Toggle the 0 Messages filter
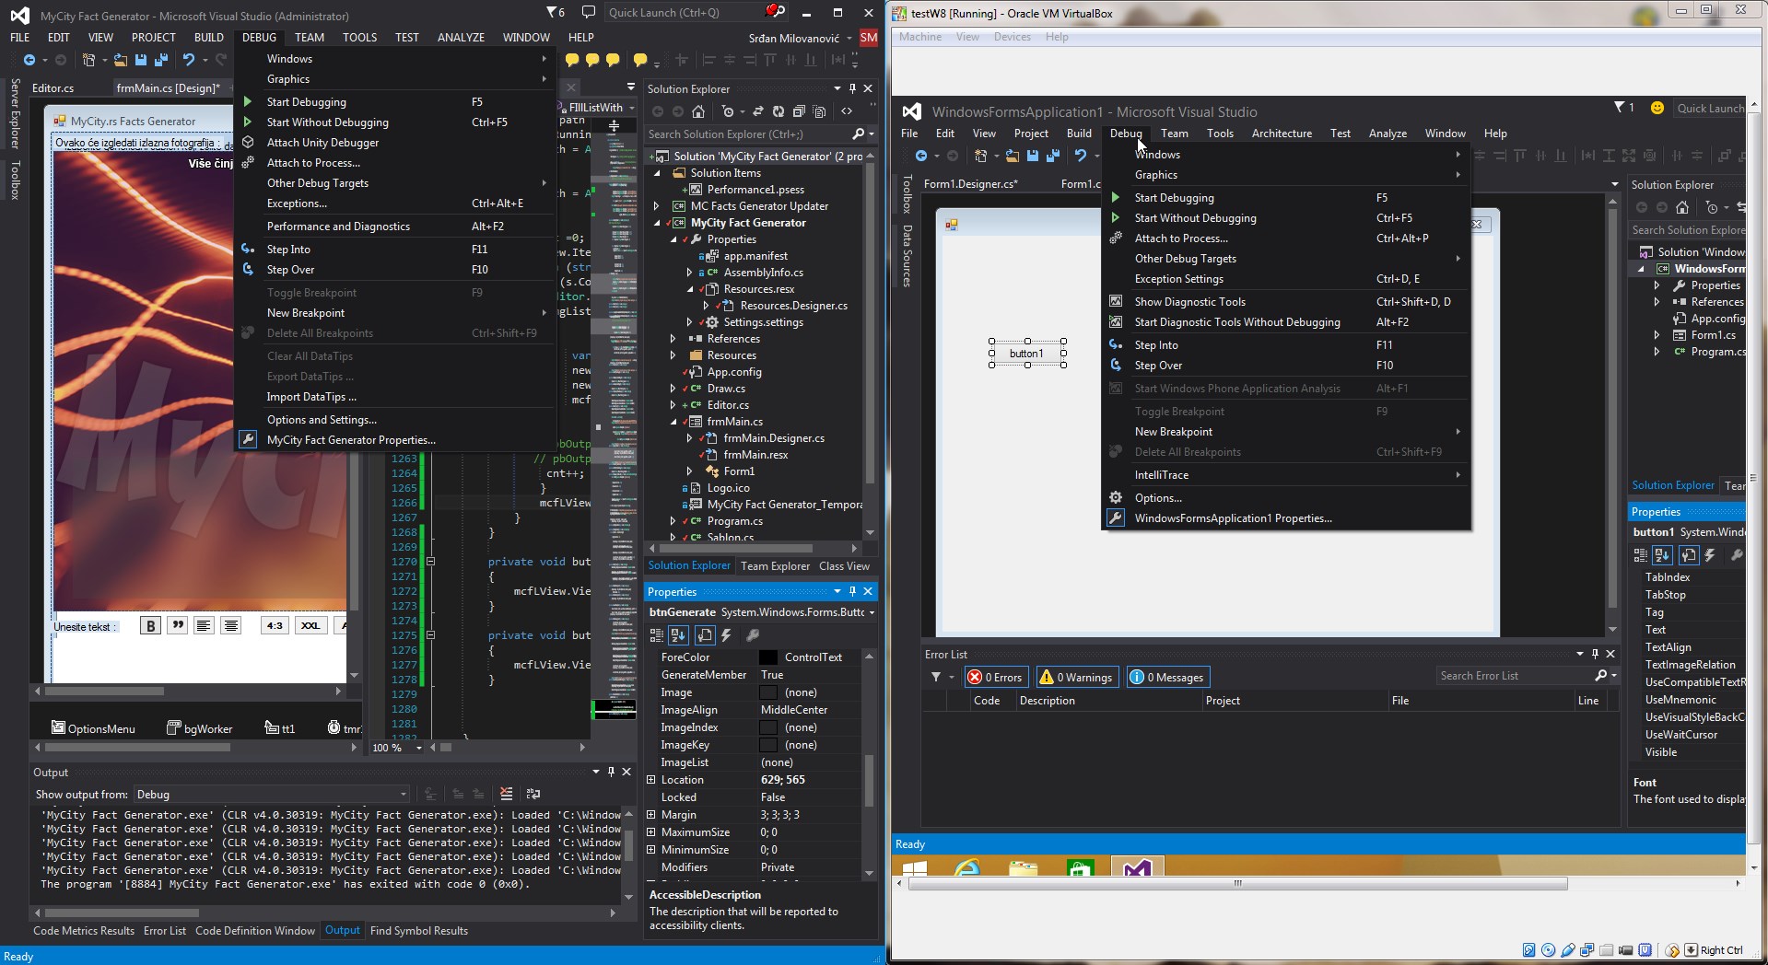The height and width of the screenshot is (965, 1768). click(x=1167, y=677)
